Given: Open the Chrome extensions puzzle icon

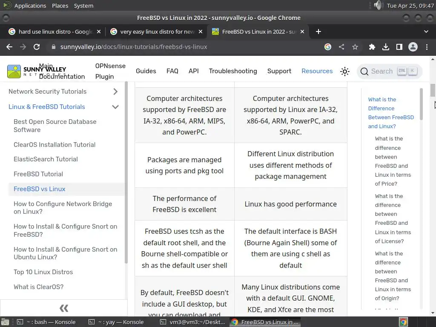Looking at the screenshot, I should 372,47.
